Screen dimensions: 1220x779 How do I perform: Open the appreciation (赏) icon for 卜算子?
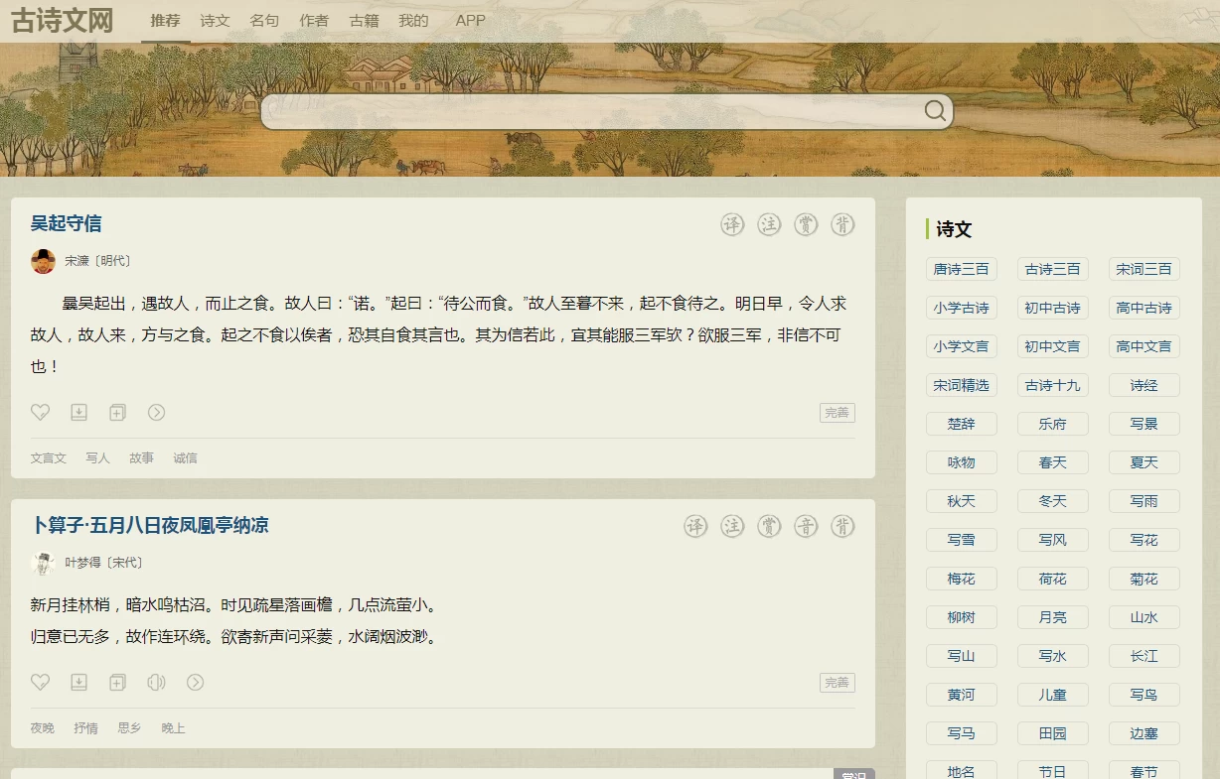pos(768,526)
